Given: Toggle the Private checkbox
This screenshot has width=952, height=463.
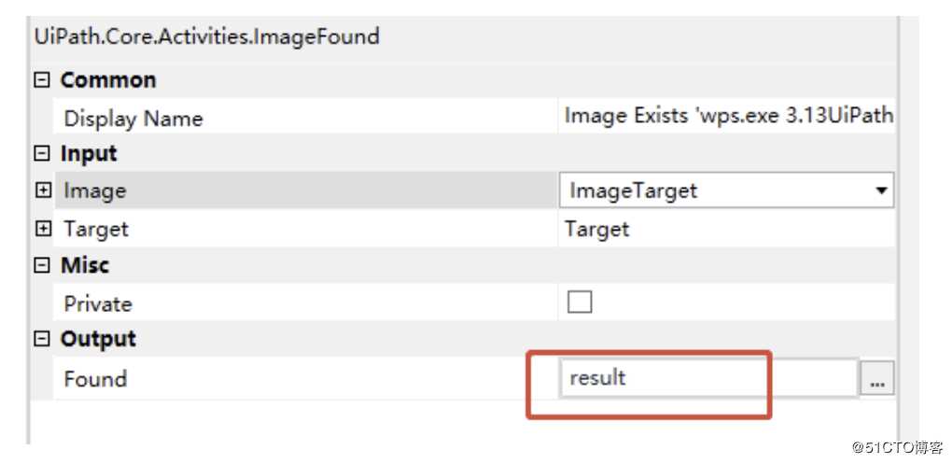Looking at the screenshot, I should [x=580, y=303].
